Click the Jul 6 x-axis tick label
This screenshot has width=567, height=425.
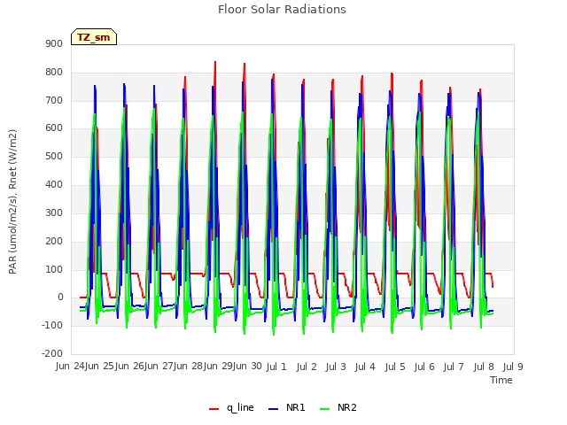pyautogui.click(x=424, y=367)
